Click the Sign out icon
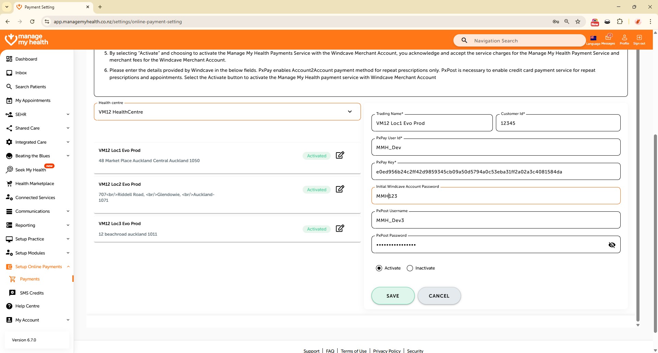Screen dimensions: 658x353 click(639, 39)
